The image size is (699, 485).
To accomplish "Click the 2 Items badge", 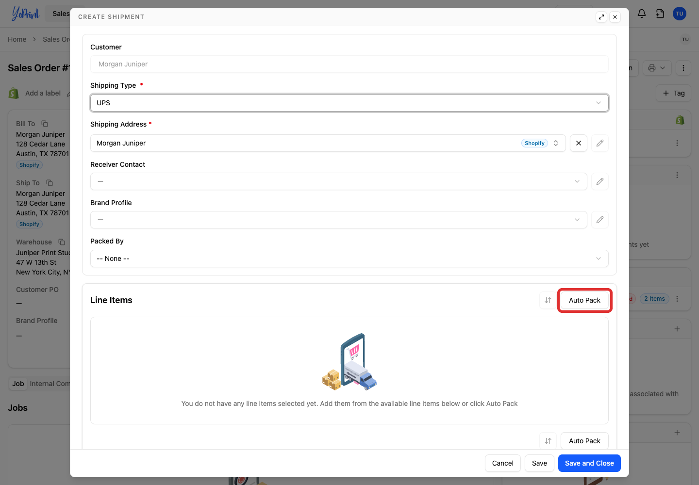I will click(654, 299).
